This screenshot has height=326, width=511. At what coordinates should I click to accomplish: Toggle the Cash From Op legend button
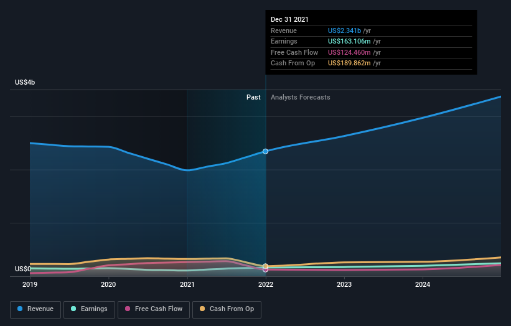(227, 309)
